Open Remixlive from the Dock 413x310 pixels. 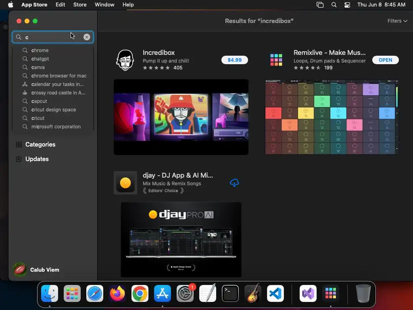coord(331,293)
